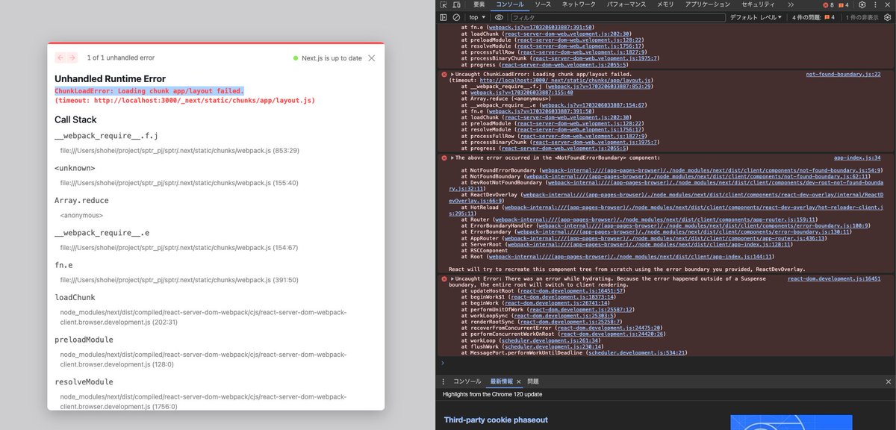Image resolution: width=896 pixels, height=430 pixels.
Task: Switch to the ソース tab
Action: coord(543,4)
